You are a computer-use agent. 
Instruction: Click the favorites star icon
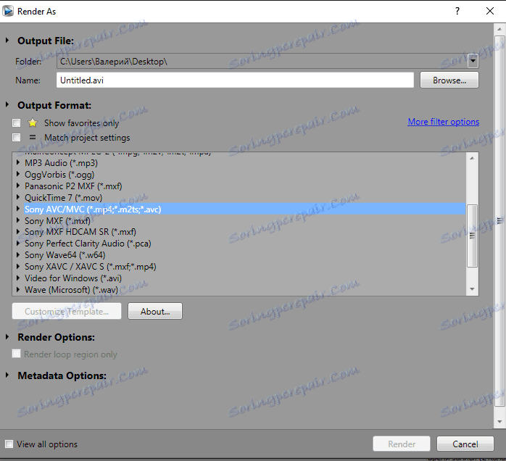(x=33, y=123)
